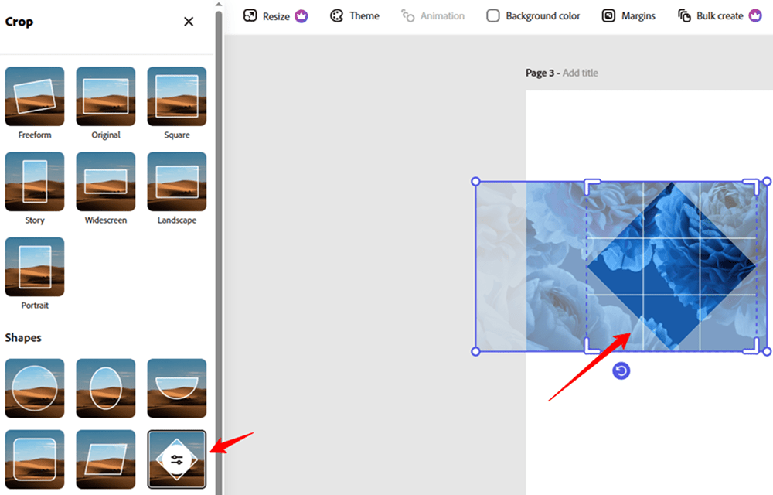Open the Background color picker
This screenshot has height=495, width=773.
coord(533,16)
